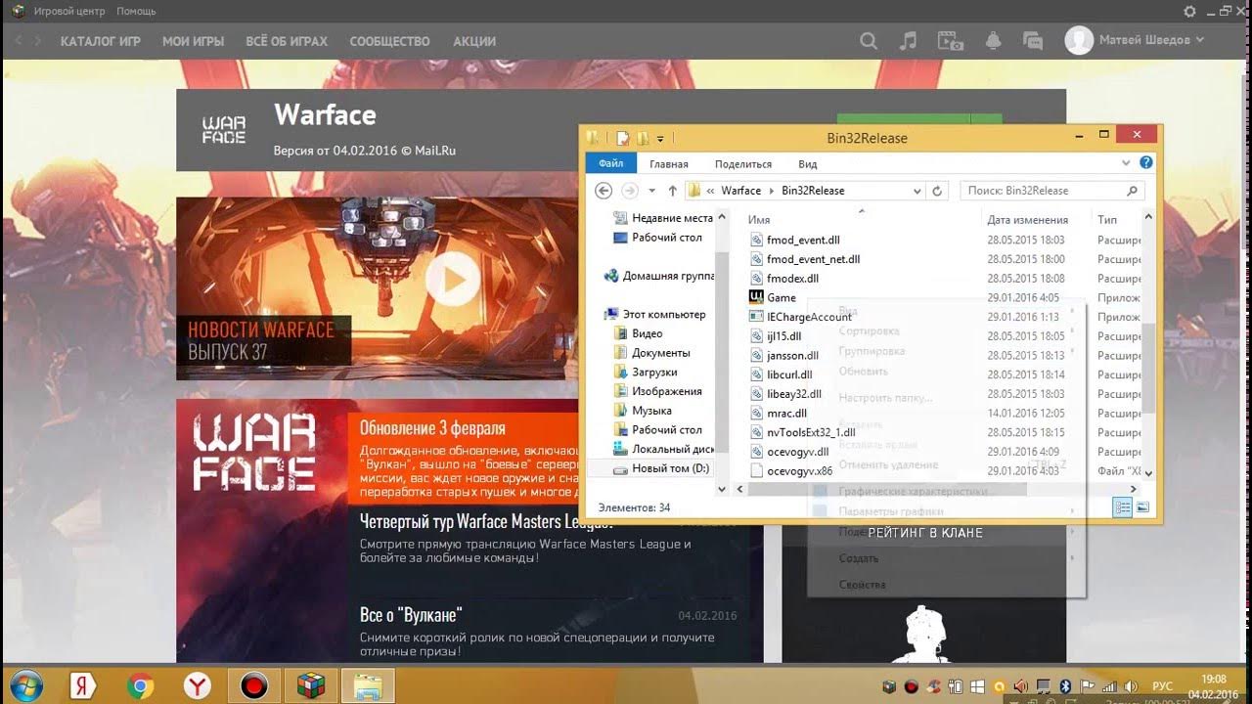The image size is (1252, 704).
Task: Open the Все о "Вулкане" article
Action: pos(411,615)
